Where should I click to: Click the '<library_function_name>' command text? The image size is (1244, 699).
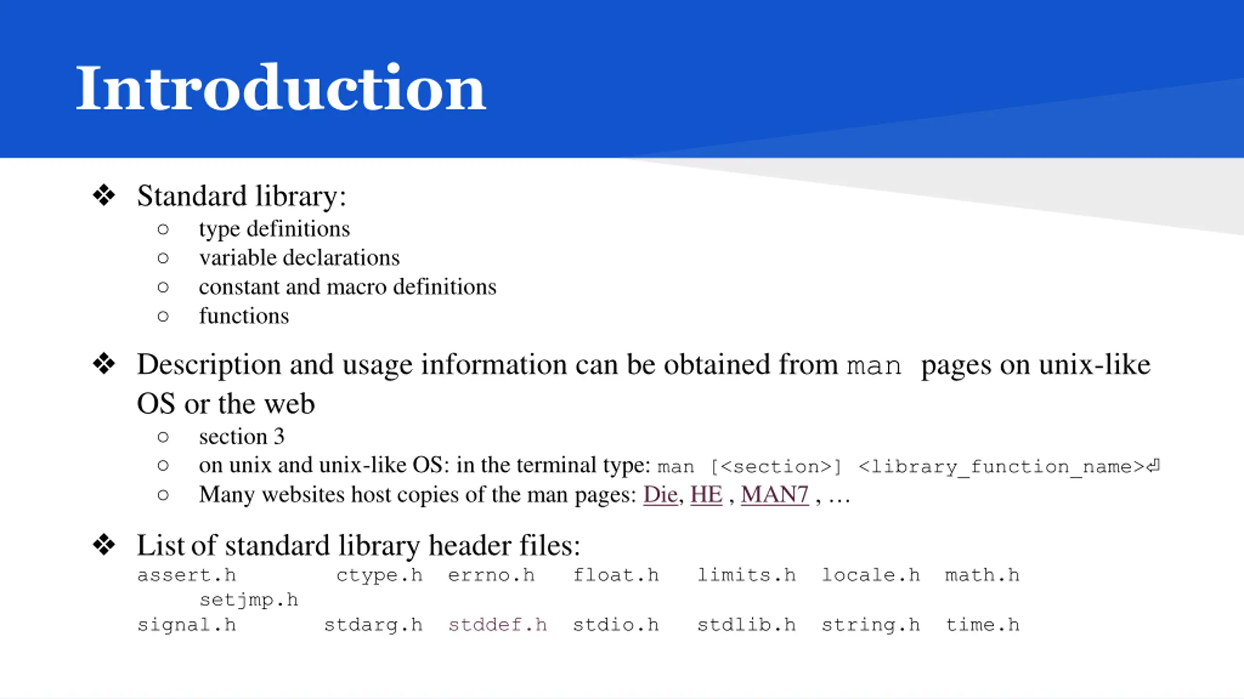tap(1002, 467)
